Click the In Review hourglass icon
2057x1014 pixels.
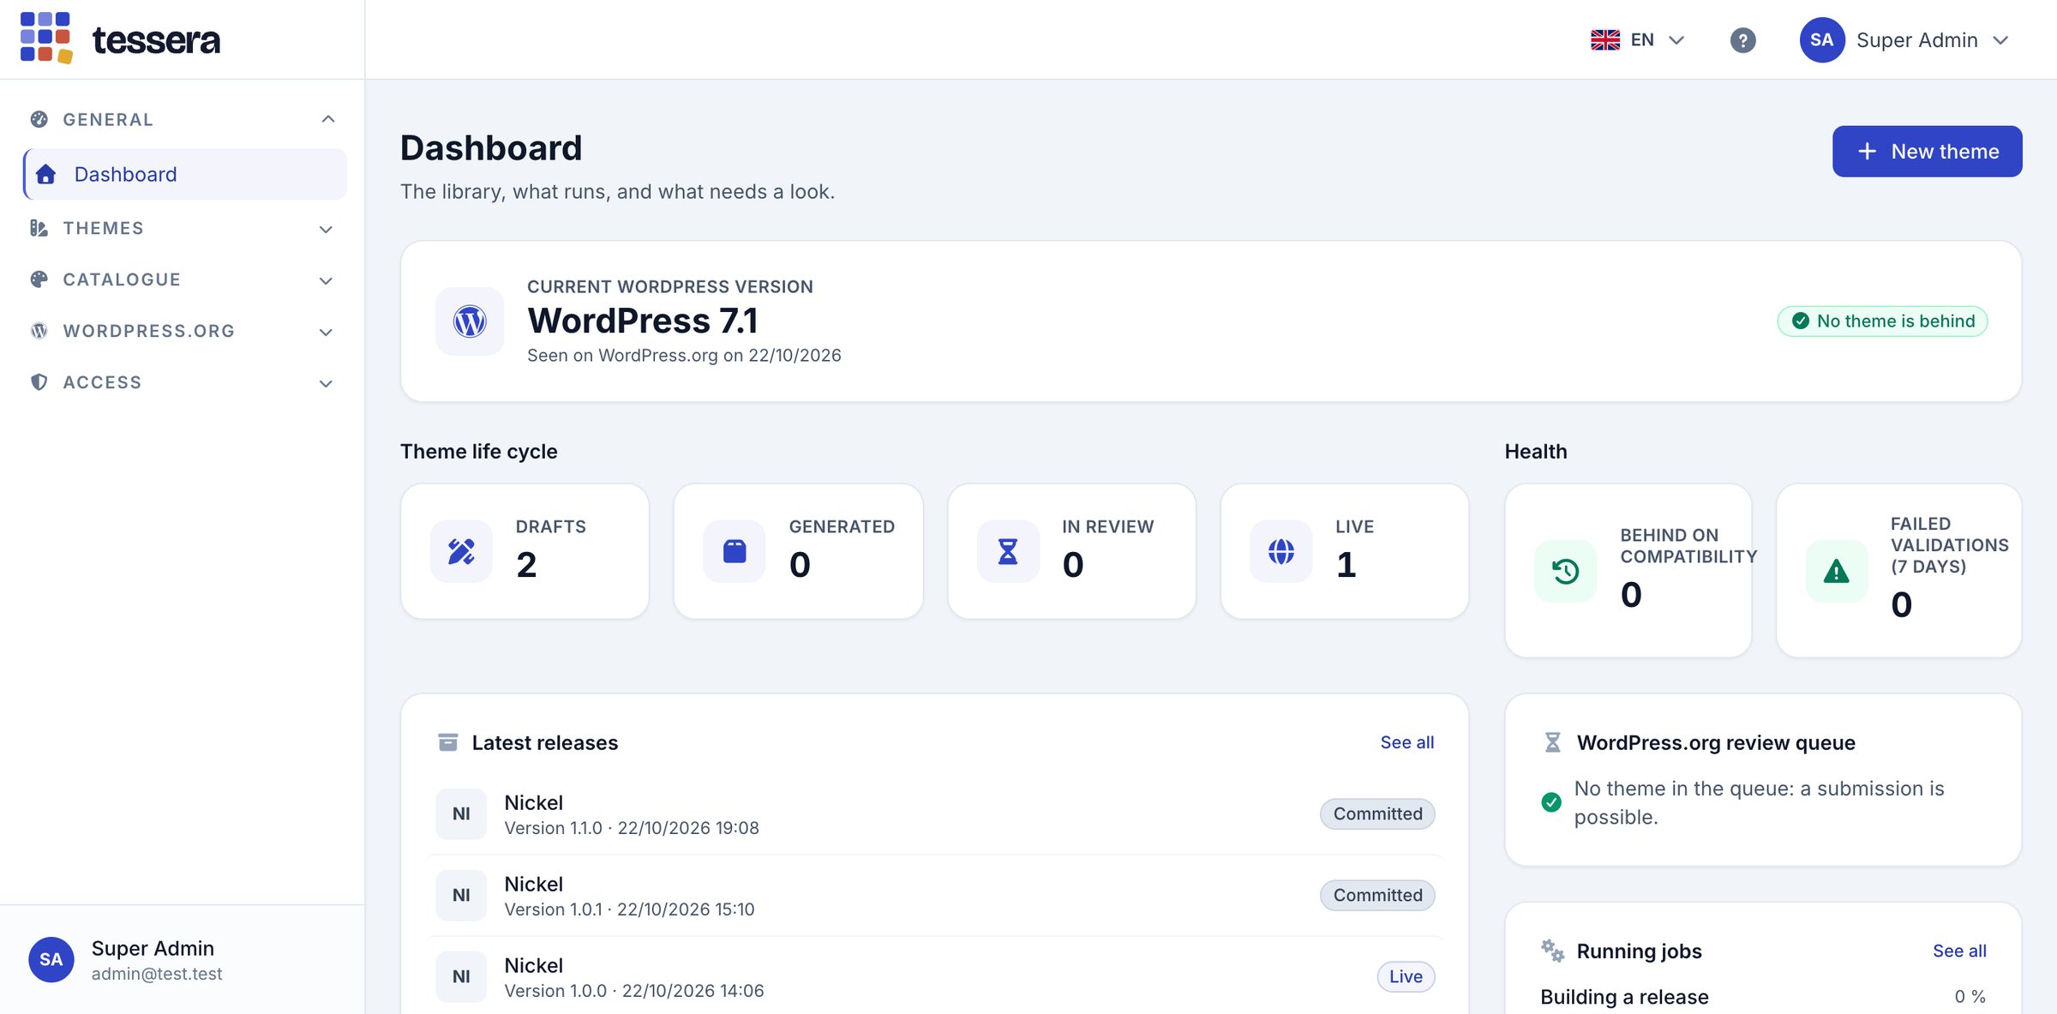pos(1008,551)
